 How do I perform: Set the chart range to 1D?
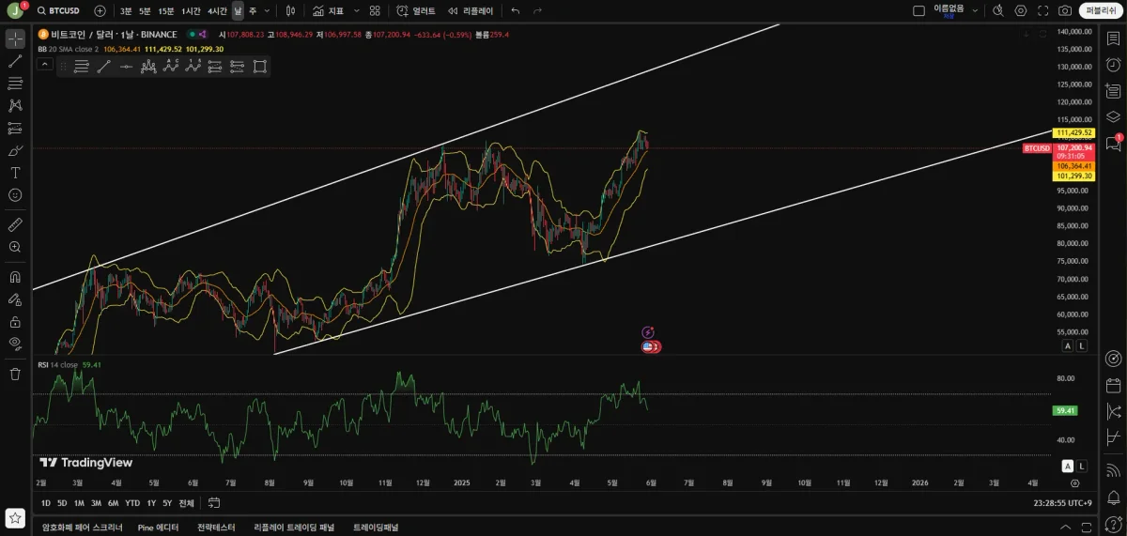(x=46, y=502)
